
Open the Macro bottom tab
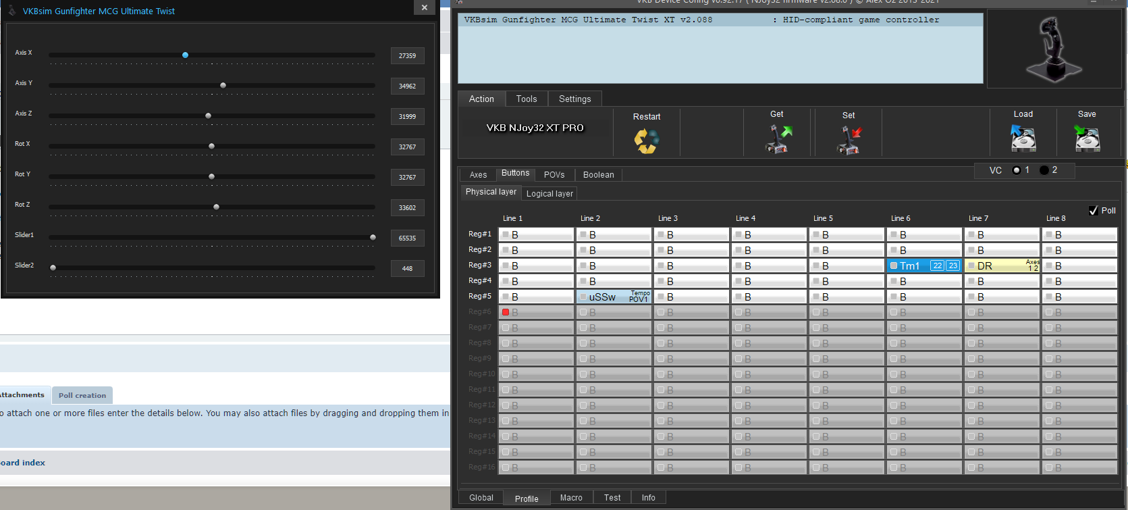click(571, 498)
